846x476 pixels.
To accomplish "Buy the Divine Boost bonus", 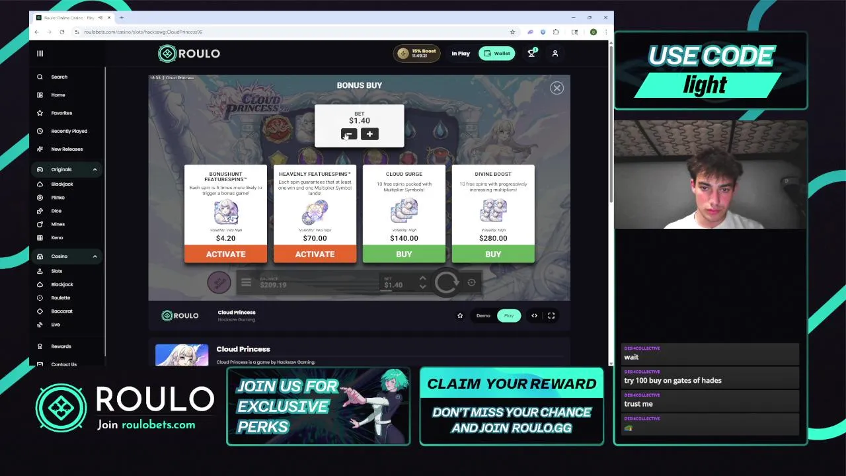I will (493, 254).
